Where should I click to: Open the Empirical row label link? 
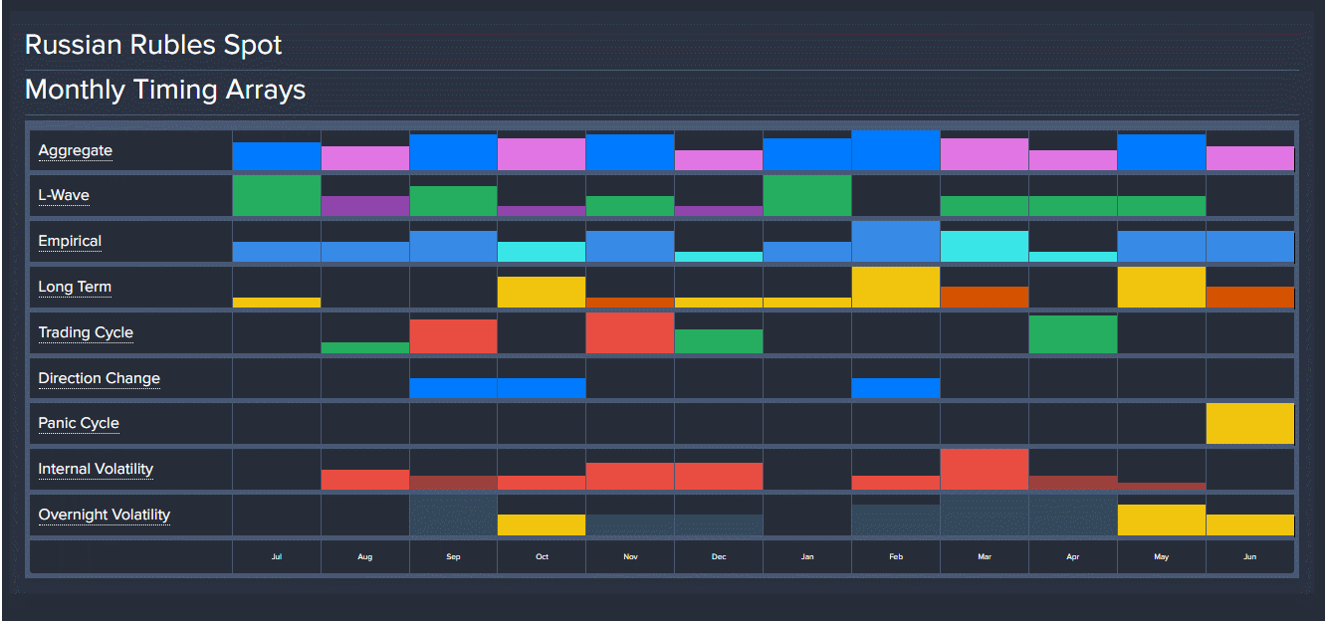(x=70, y=242)
